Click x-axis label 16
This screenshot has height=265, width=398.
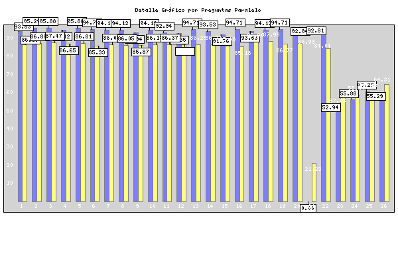coord(239,206)
